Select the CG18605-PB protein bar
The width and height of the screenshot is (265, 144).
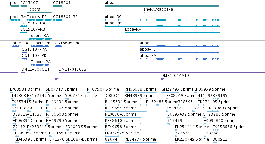click(58, 46)
